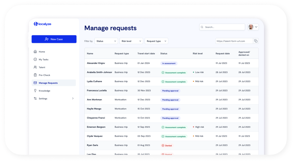Click the Home house icon
The image size is (294, 162).
point(35,52)
